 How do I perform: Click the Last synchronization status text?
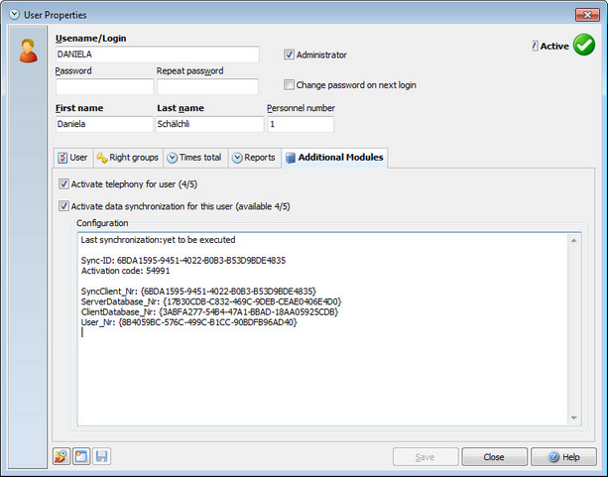tap(158, 240)
